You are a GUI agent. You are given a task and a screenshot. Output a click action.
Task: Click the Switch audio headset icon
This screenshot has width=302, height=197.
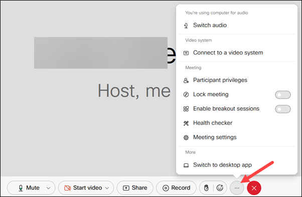[x=186, y=26]
